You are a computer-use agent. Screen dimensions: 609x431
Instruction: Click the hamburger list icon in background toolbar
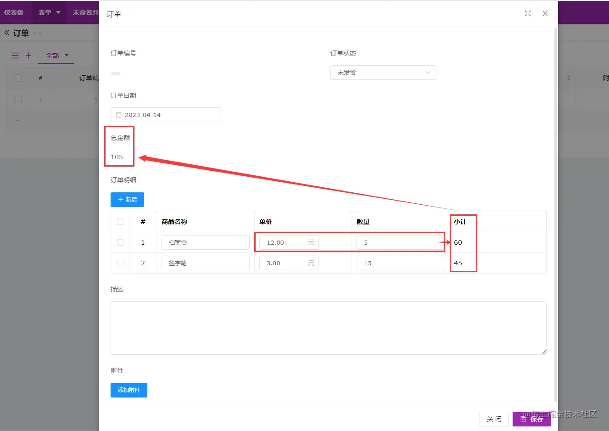coord(15,56)
